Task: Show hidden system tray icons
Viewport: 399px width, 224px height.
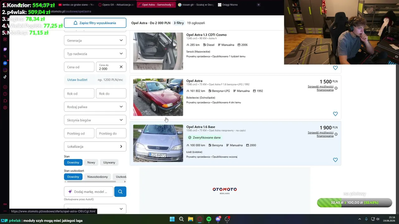Action: tap(359, 219)
